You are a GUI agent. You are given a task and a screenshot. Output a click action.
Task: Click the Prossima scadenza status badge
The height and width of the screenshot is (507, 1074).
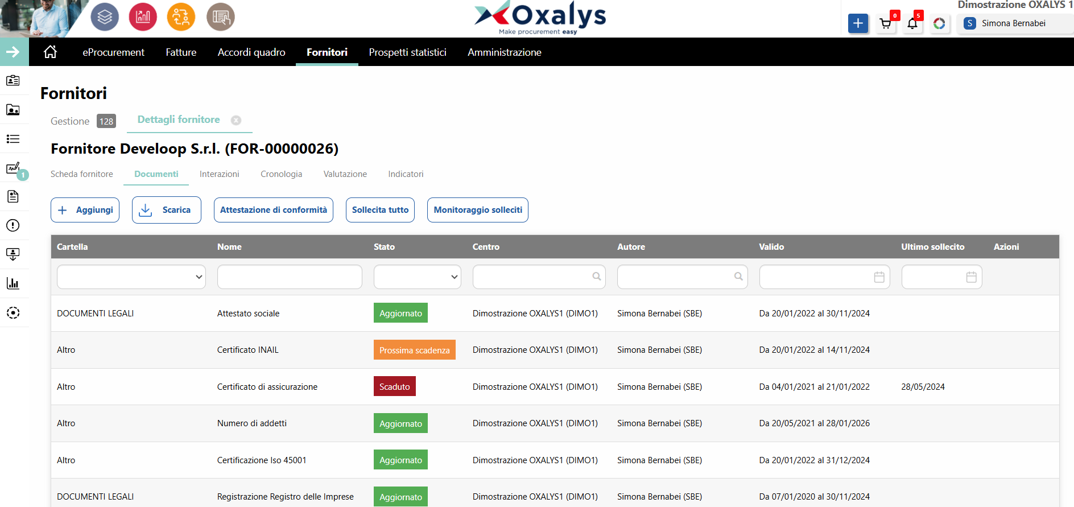[x=414, y=350]
